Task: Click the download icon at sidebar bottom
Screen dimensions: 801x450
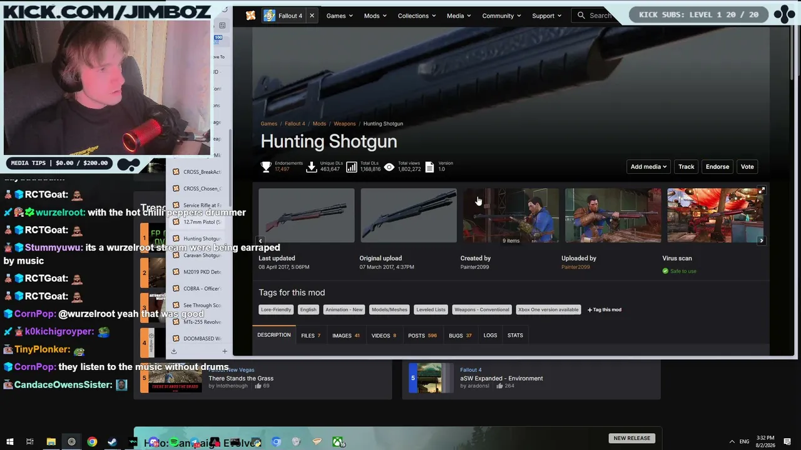Action: (174, 351)
